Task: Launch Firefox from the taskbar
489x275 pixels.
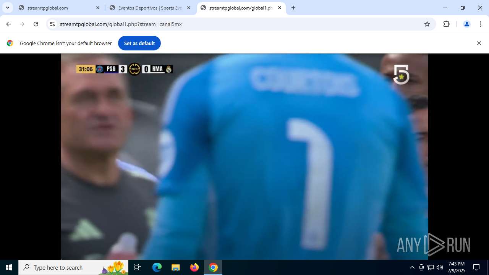Action: tap(194, 267)
